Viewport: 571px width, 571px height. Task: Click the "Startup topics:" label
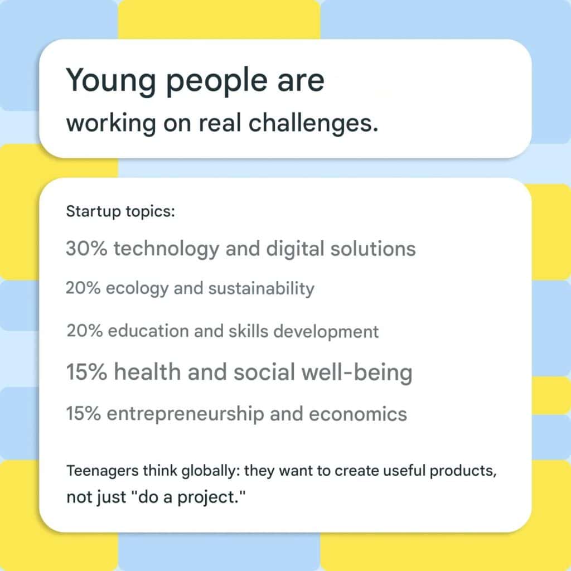121,212
